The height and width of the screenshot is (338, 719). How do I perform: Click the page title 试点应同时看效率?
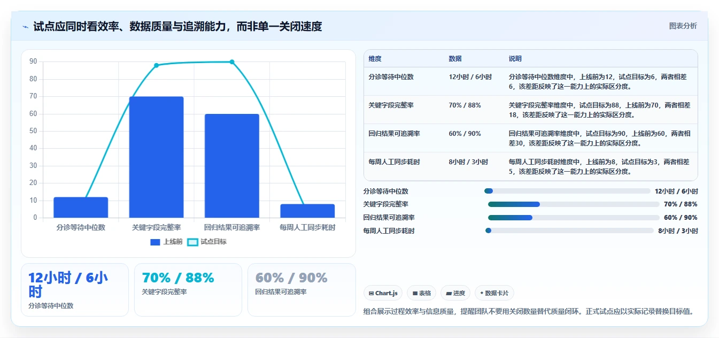(x=177, y=27)
